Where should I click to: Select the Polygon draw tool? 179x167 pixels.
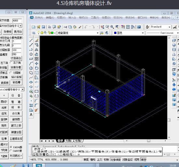point(31,54)
